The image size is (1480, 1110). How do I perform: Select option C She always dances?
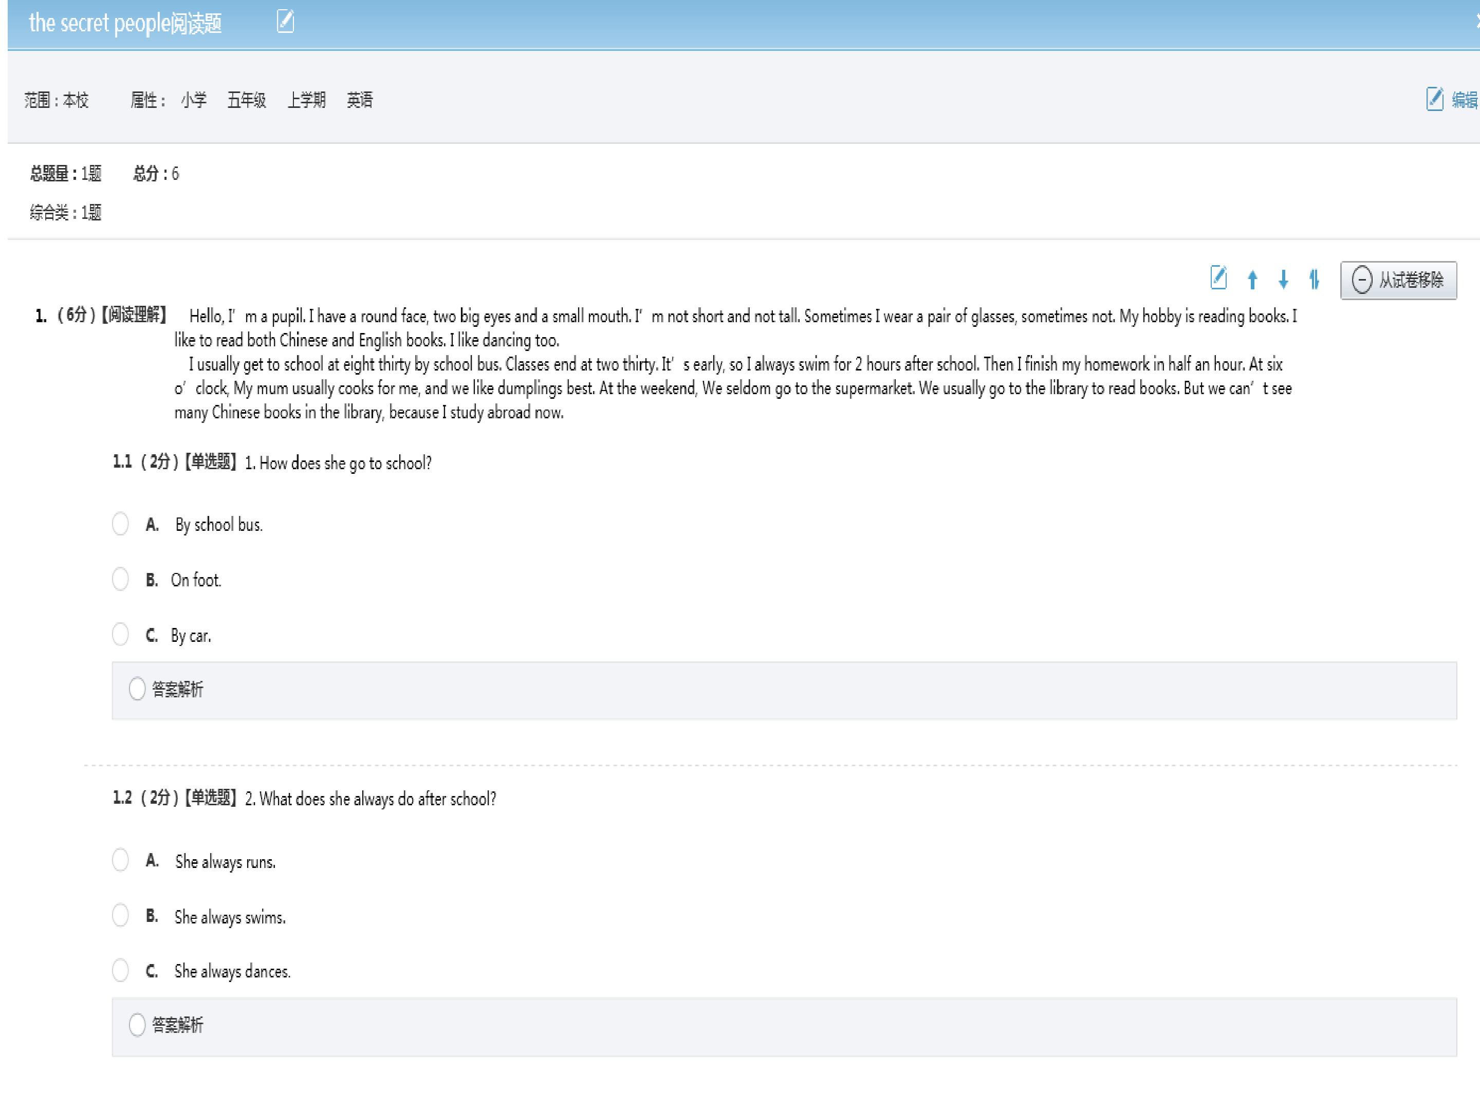[120, 971]
